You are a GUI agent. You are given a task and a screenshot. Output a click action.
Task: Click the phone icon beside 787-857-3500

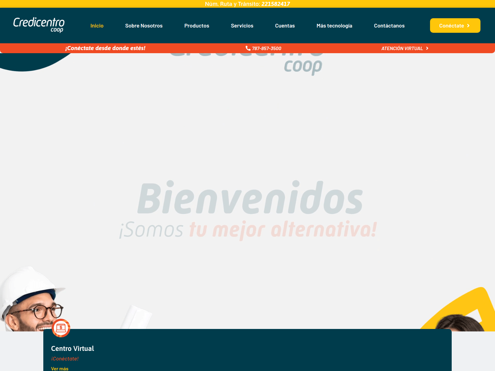(248, 48)
